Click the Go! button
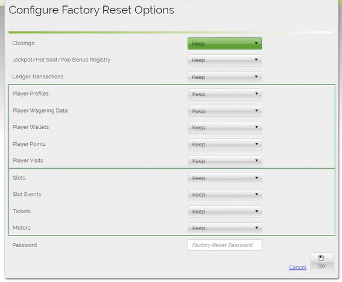 (322, 262)
